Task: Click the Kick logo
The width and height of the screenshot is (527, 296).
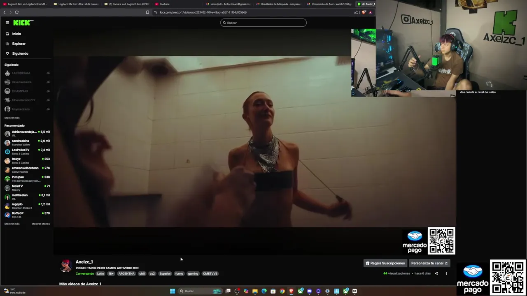Action: (x=23, y=23)
